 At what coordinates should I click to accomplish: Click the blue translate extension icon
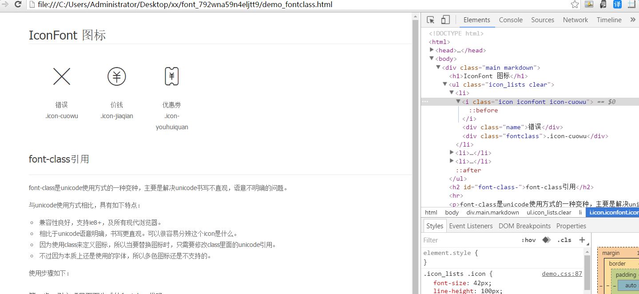click(617, 5)
